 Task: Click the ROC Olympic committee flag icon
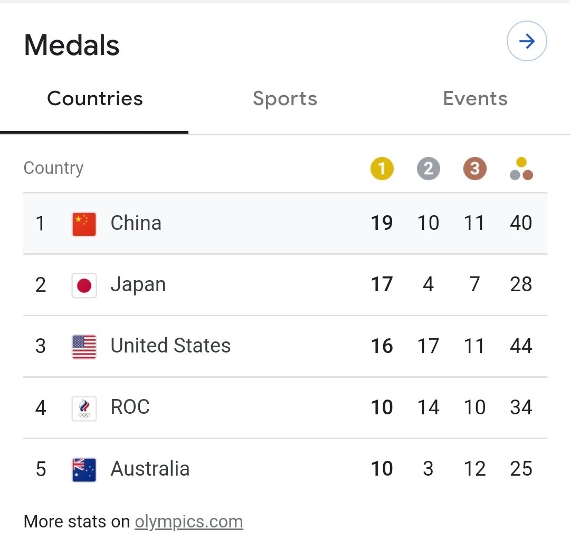tap(84, 409)
